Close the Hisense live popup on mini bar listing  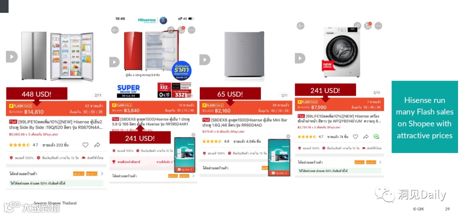(288, 136)
